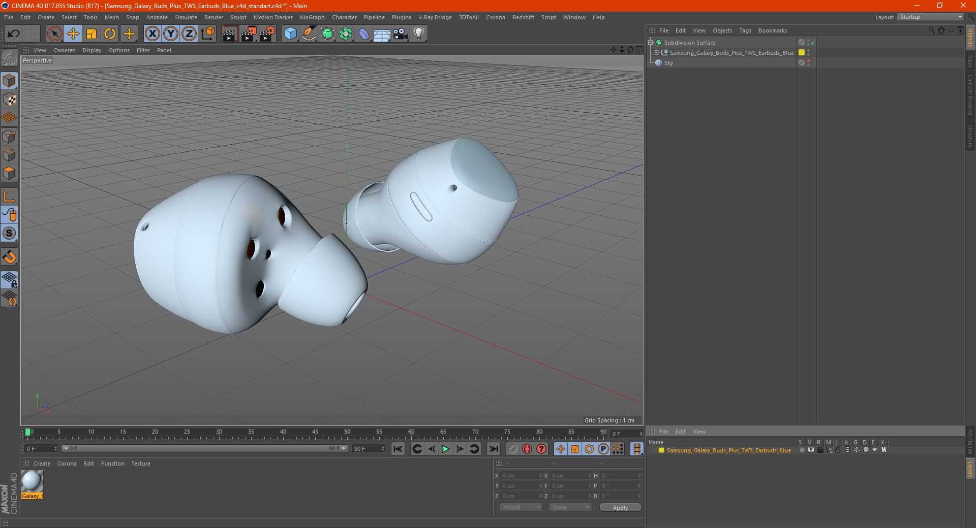This screenshot has height=528, width=976.
Task: Toggle layer View eye for Samsung layer
Action: pos(811,450)
